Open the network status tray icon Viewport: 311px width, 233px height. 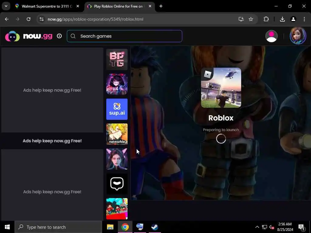coord(265,227)
